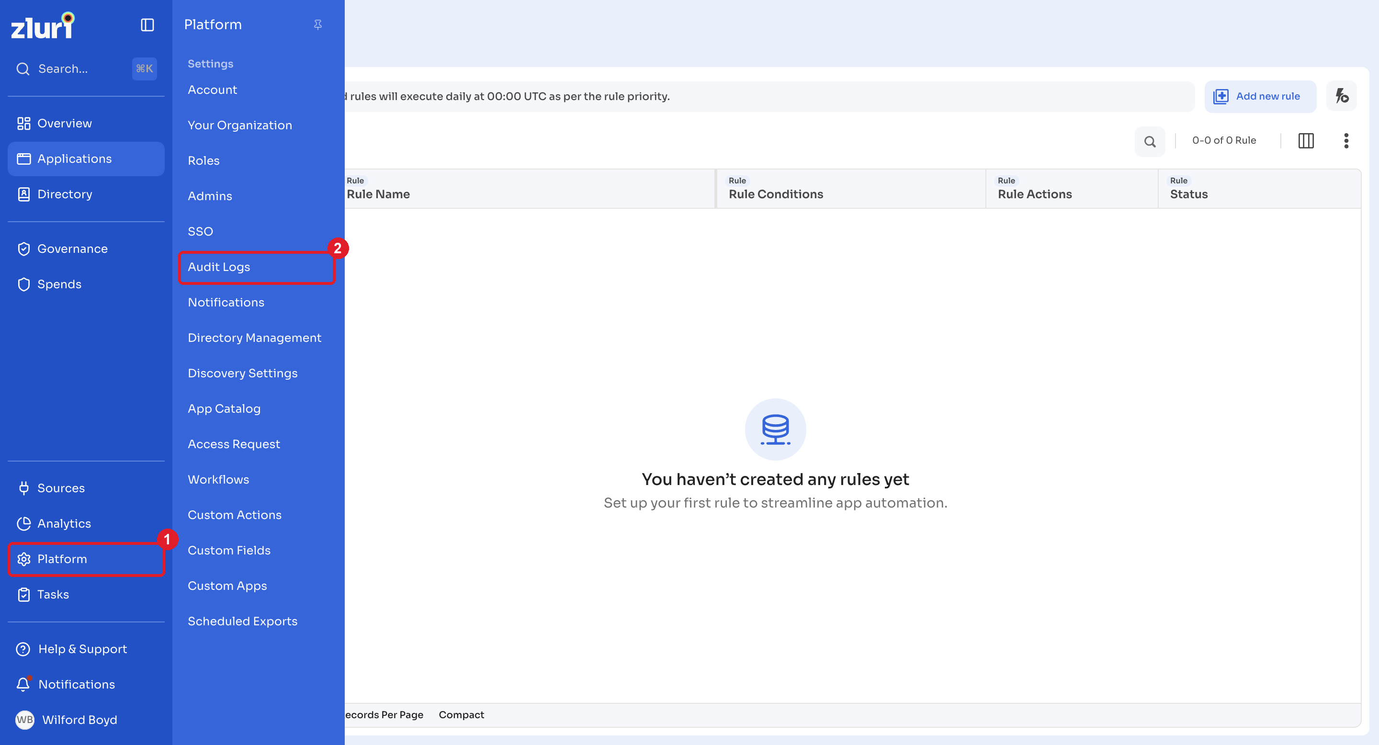The height and width of the screenshot is (745, 1379).
Task: Open Discovery Settings
Action: [x=242, y=373]
